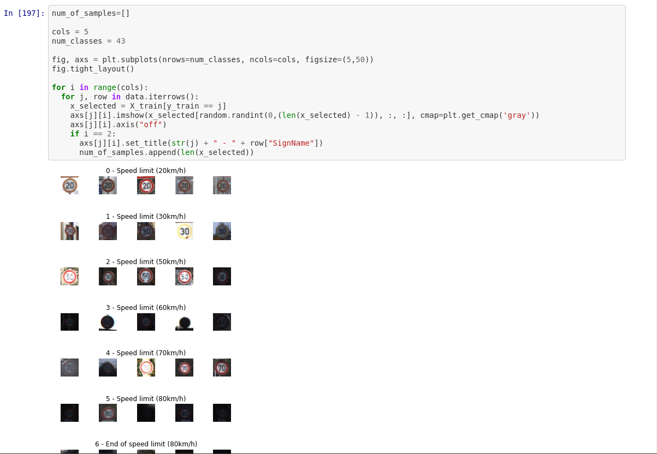The height and width of the screenshot is (454, 657).
Task: Click the axis("off") code line
Action: coord(118,124)
